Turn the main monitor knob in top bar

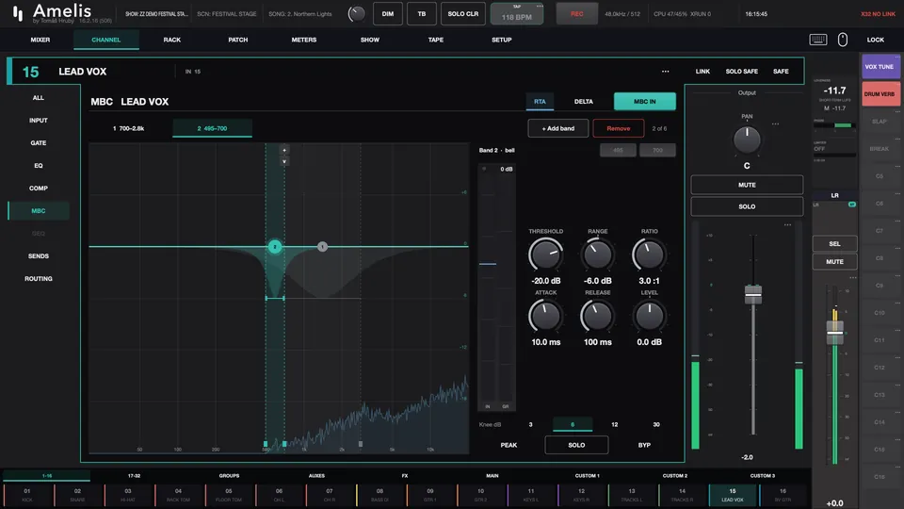[x=356, y=14]
